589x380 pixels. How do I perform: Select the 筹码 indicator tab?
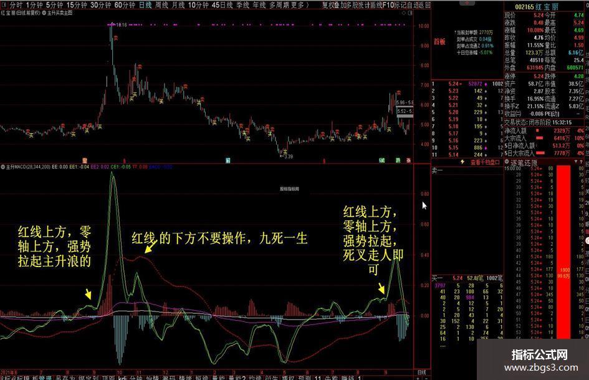coord(169,378)
